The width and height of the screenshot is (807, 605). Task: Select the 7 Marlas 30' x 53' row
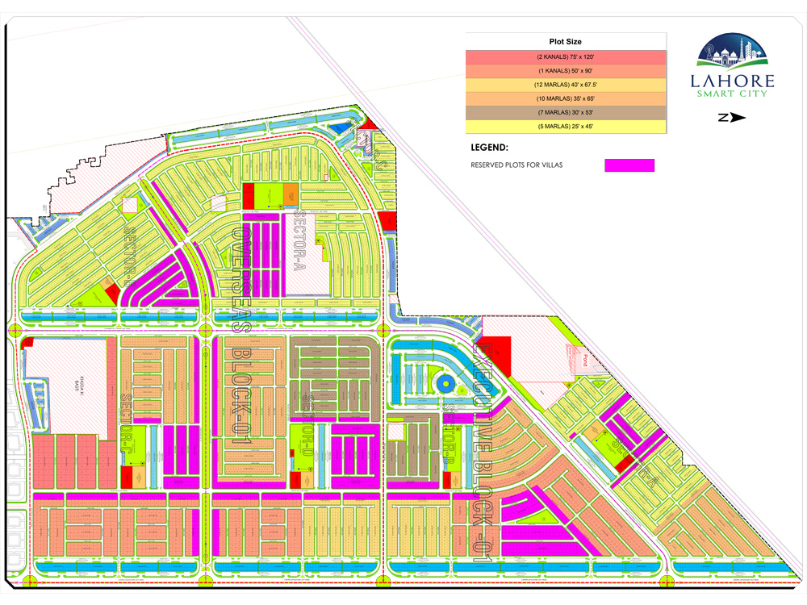(x=566, y=113)
